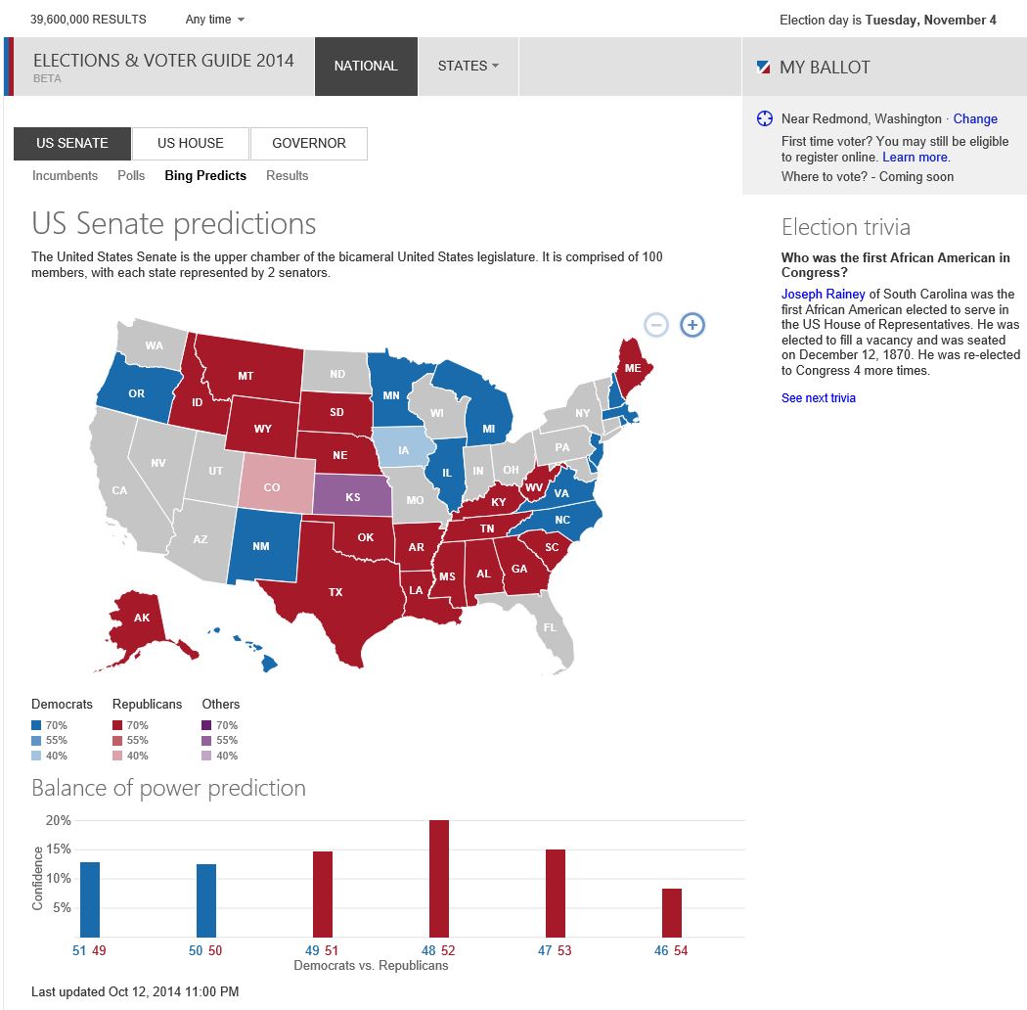Select the Polls sub-tab
The image size is (1027, 1010).
[x=131, y=175]
